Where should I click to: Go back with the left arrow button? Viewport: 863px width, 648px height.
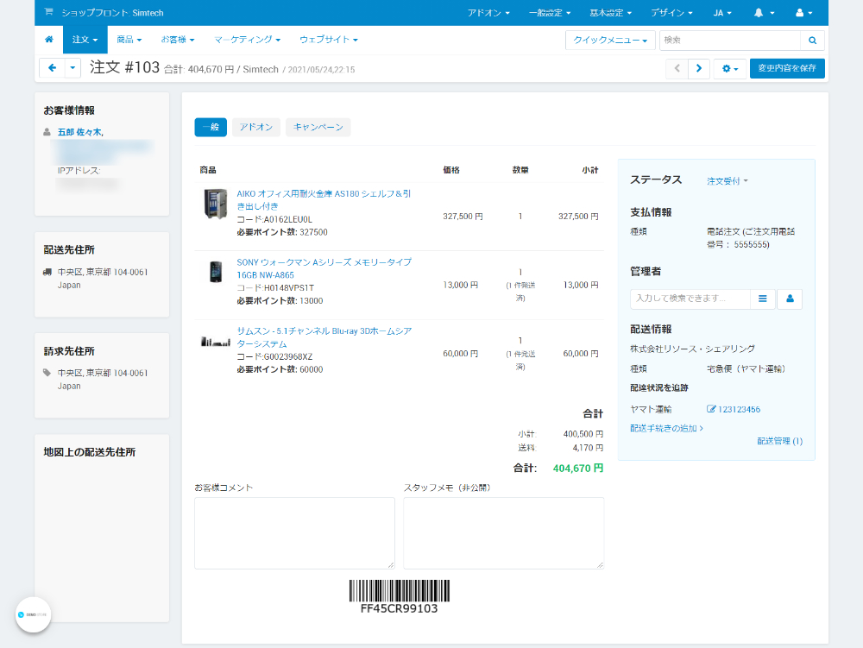pyautogui.click(x=53, y=68)
